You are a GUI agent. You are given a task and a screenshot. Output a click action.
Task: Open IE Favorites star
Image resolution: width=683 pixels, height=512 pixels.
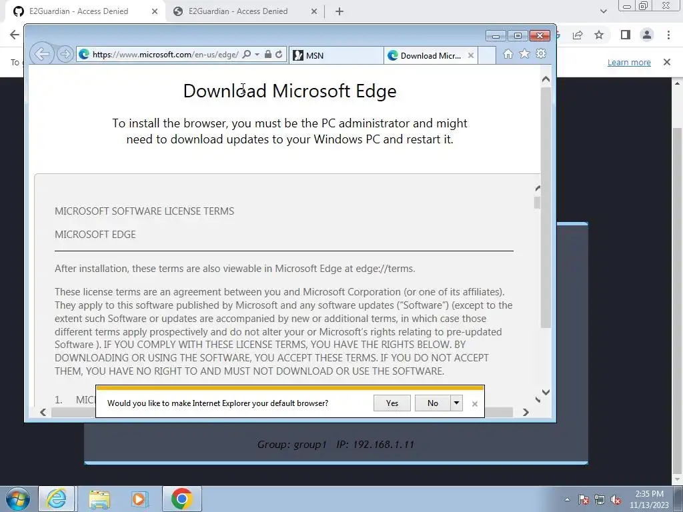(x=524, y=54)
